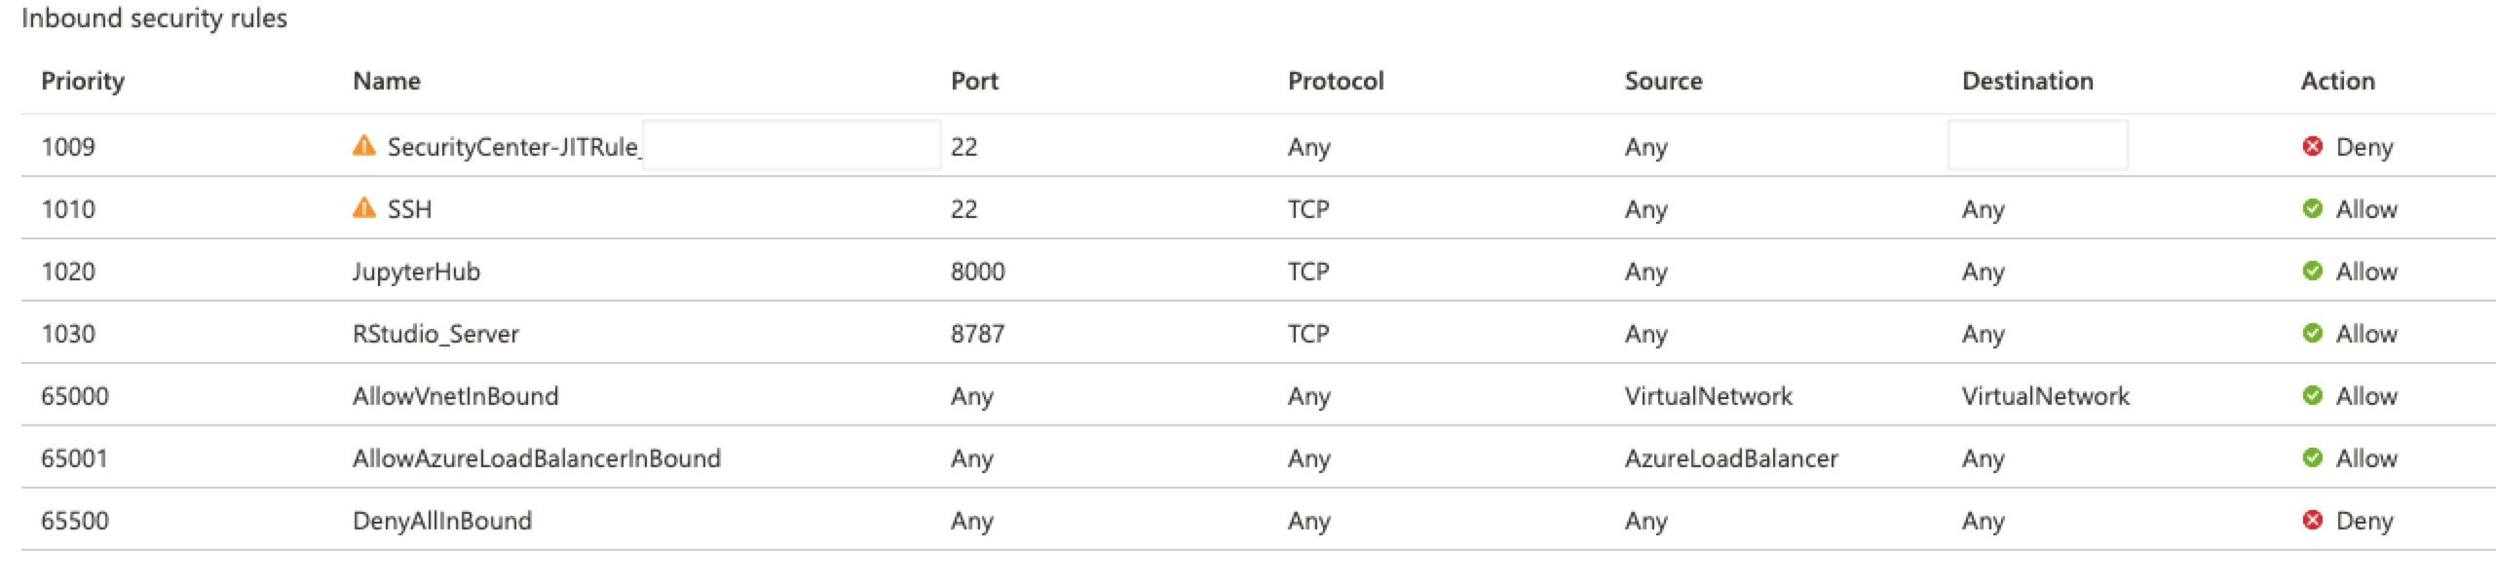2496x582 pixels.
Task: Click the Action column header
Action: click(x=2338, y=81)
